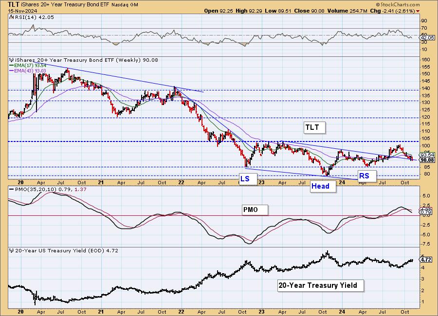The height and width of the screenshot is (316, 438).
Task: Click the red down-arrow next to Chg value
Action: coord(418,11)
